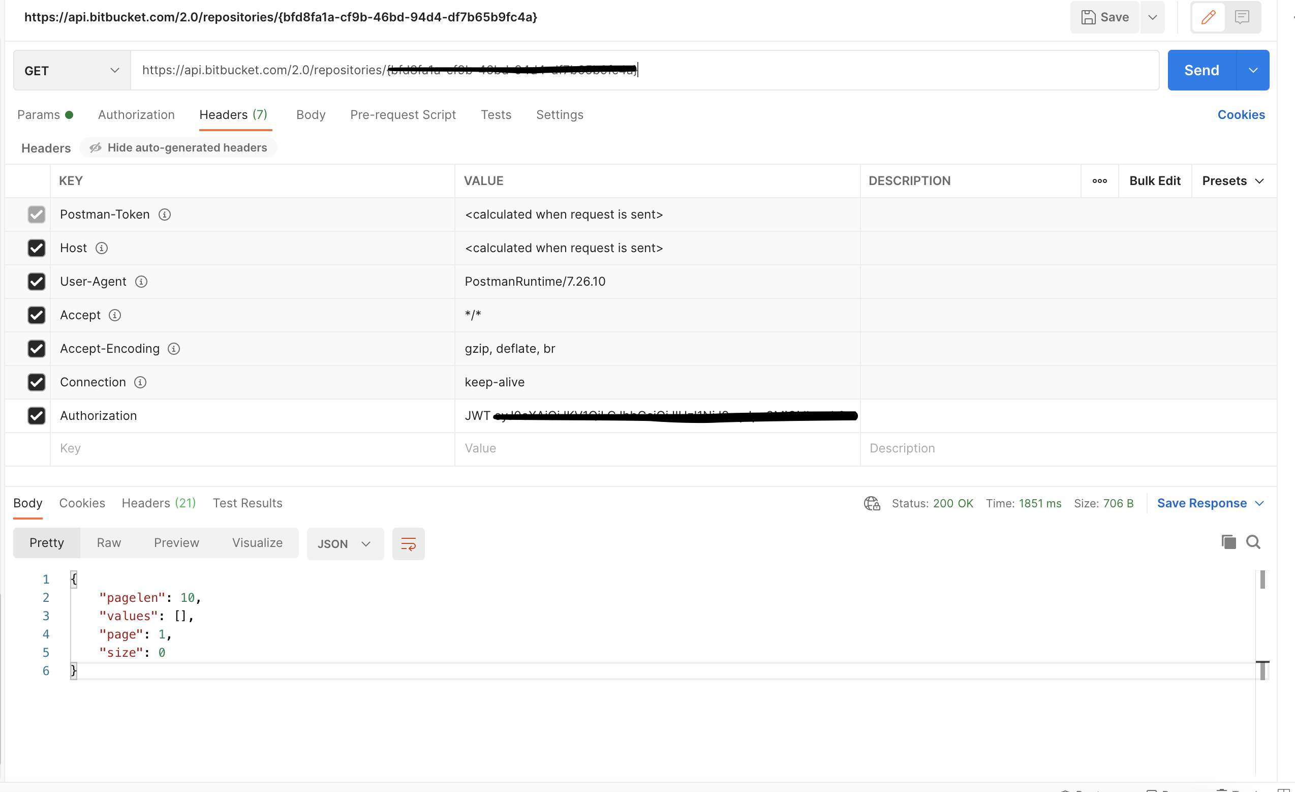The width and height of the screenshot is (1295, 792).
Task: Click the edit pencil icon
Action: [1208, 17]
